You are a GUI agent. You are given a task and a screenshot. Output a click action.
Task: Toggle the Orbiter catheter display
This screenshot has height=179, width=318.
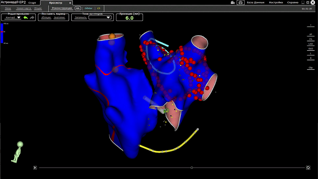[89, 8]
